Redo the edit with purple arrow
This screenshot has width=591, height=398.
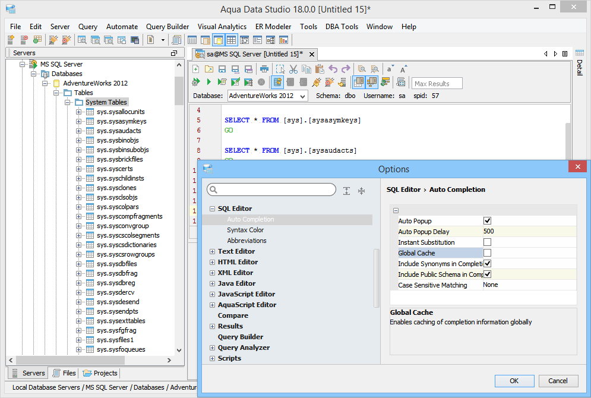pyautogui.click(x=346, y=69)
